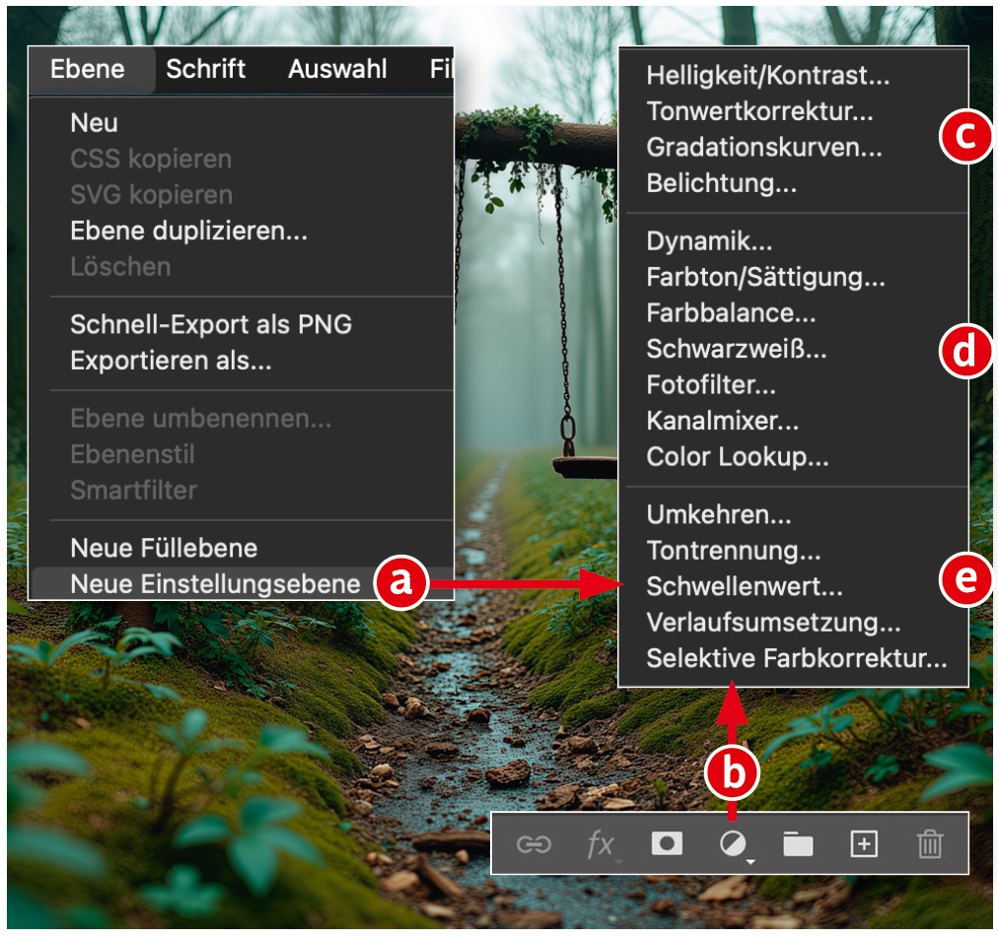Choose Exportieren als...
Viewport: 998px width, 936px height.
[171, 361]
